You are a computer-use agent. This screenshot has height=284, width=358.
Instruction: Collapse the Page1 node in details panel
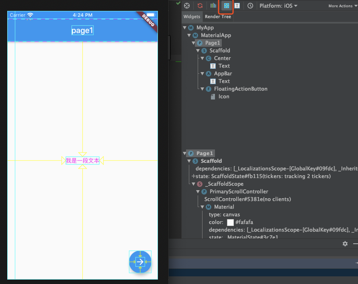(x=184, y=153)
